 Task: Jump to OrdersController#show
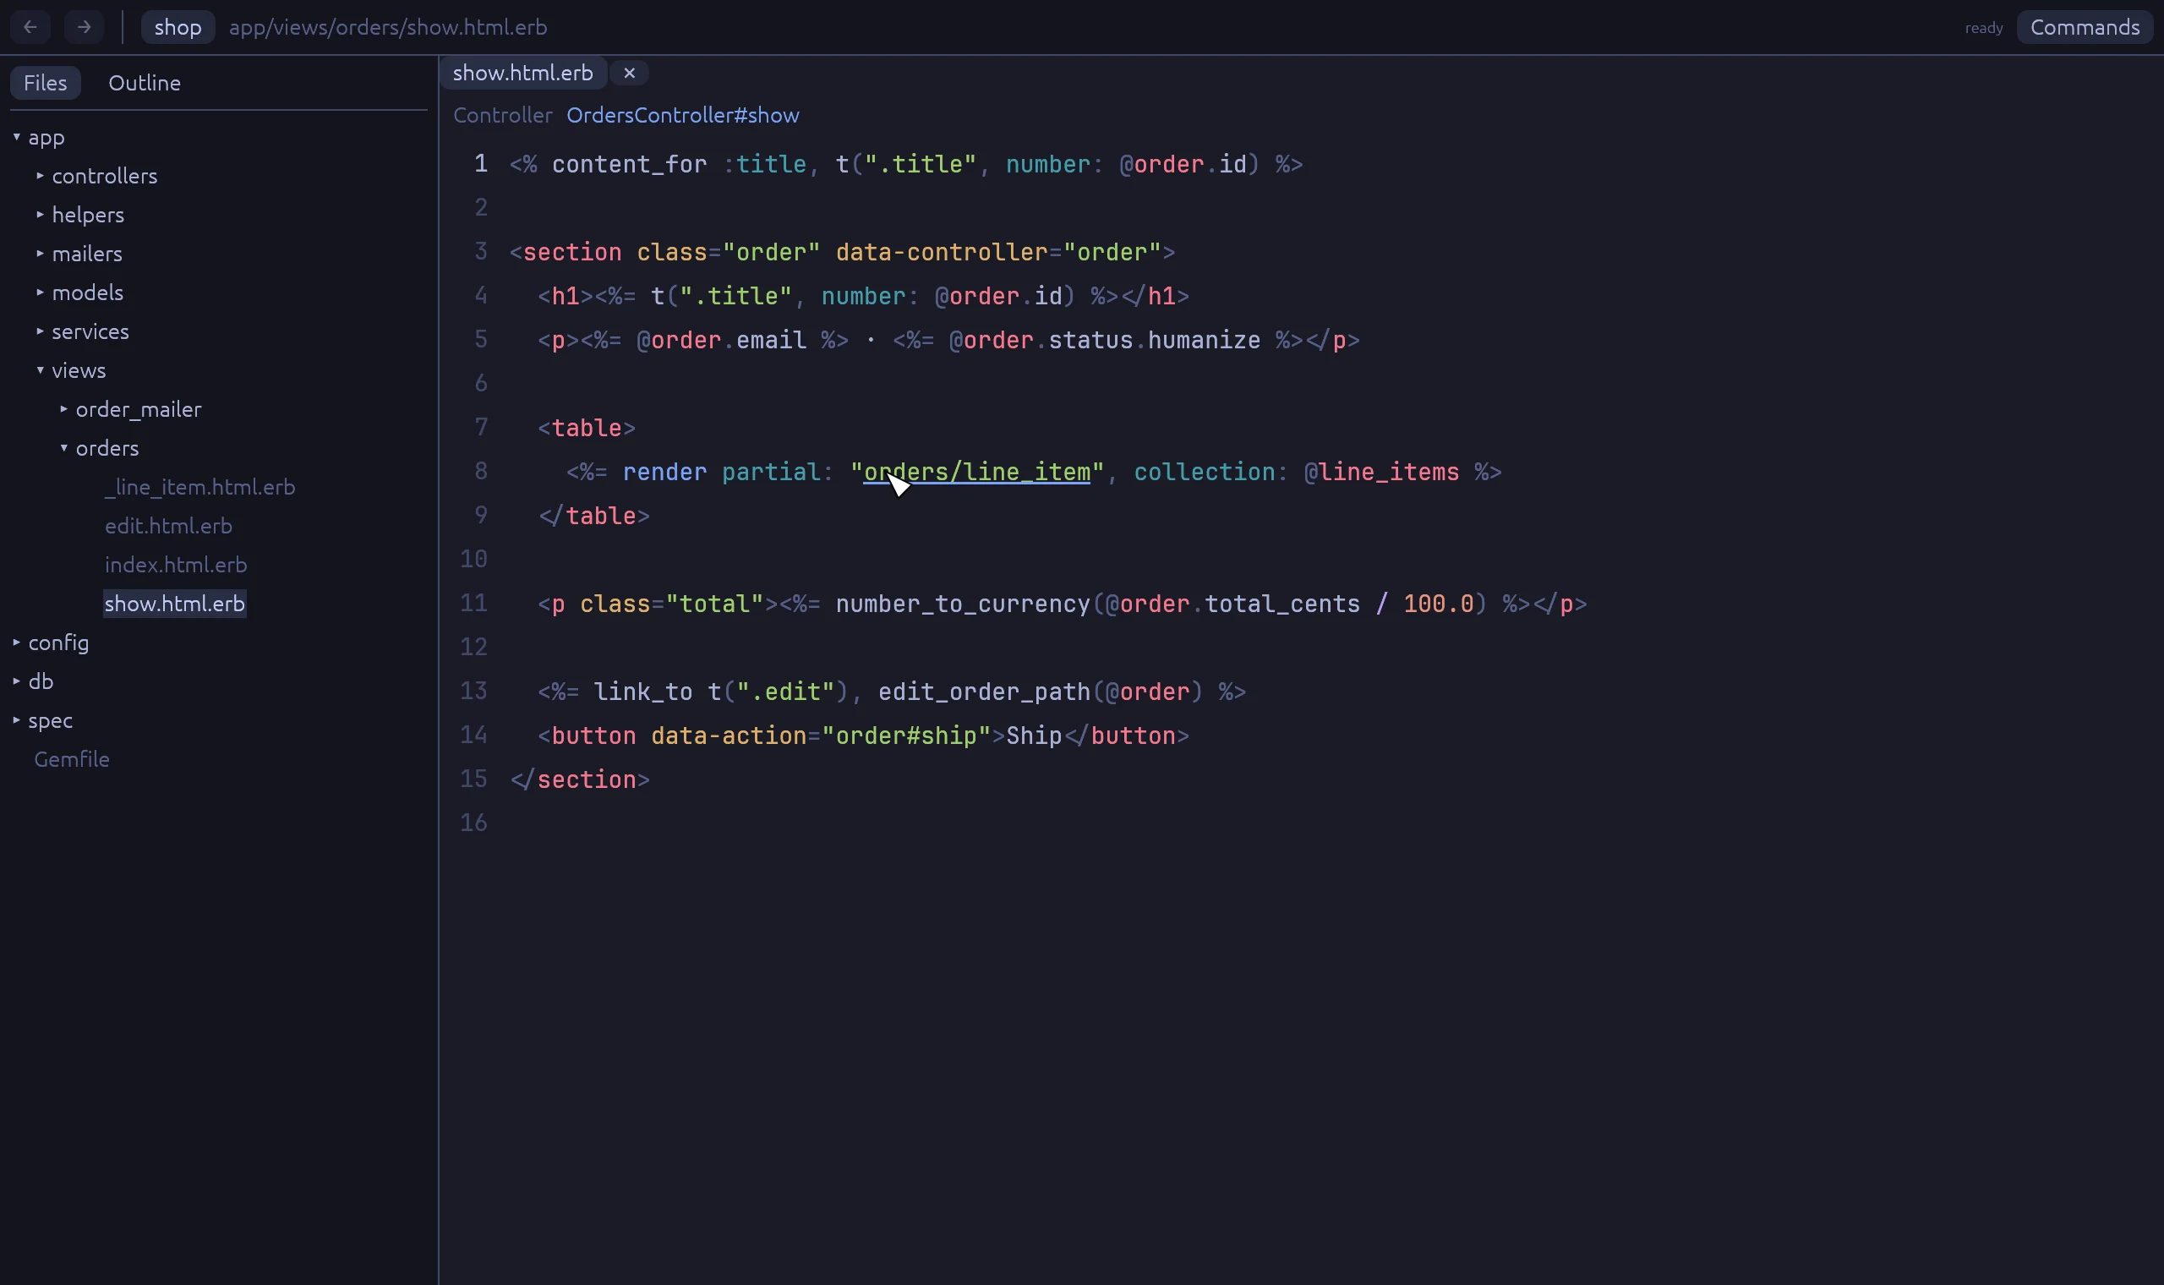683,115
